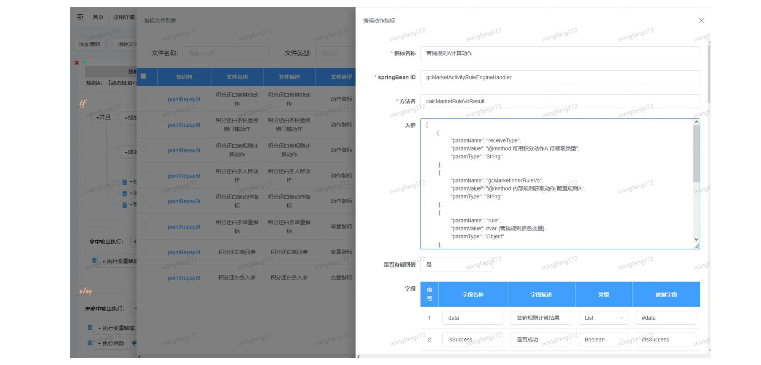
Task: Expand 执行变量赋值 dropdown under 未命中输出执行
Action: point(115,328)
